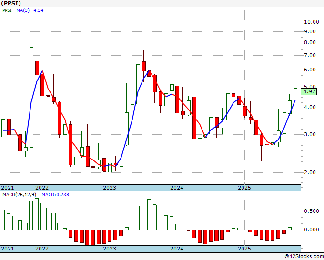Image resolution: width=324 pixels, height=260 pixels.
Task: Click the 2024 label on MACD panel axis
Action: [x=177, y=249]
